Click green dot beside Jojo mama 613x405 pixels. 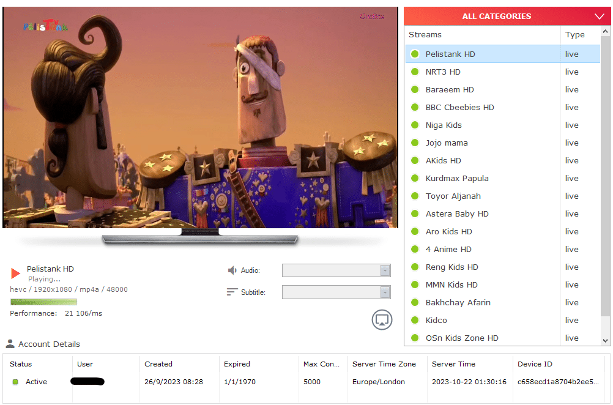click(x=415, y=143)
